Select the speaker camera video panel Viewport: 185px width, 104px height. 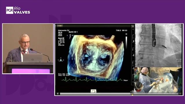pyautogui.click(x=28, y=49)
